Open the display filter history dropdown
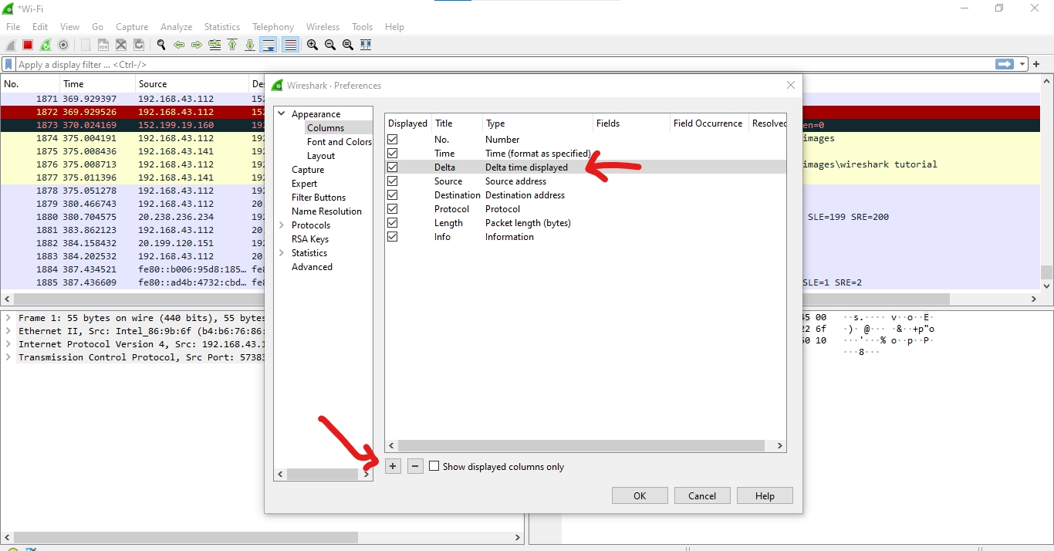 pyautogui.click(x=1022, y=64)
